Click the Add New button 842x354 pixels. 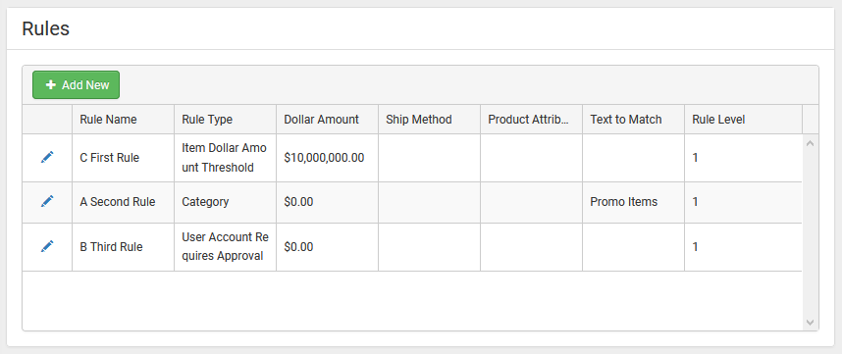pos(76,84)
